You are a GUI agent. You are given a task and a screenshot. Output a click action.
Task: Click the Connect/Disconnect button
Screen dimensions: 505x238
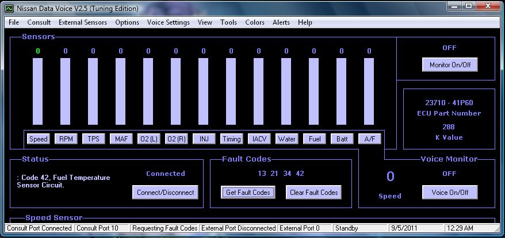[x=165, y=192]
